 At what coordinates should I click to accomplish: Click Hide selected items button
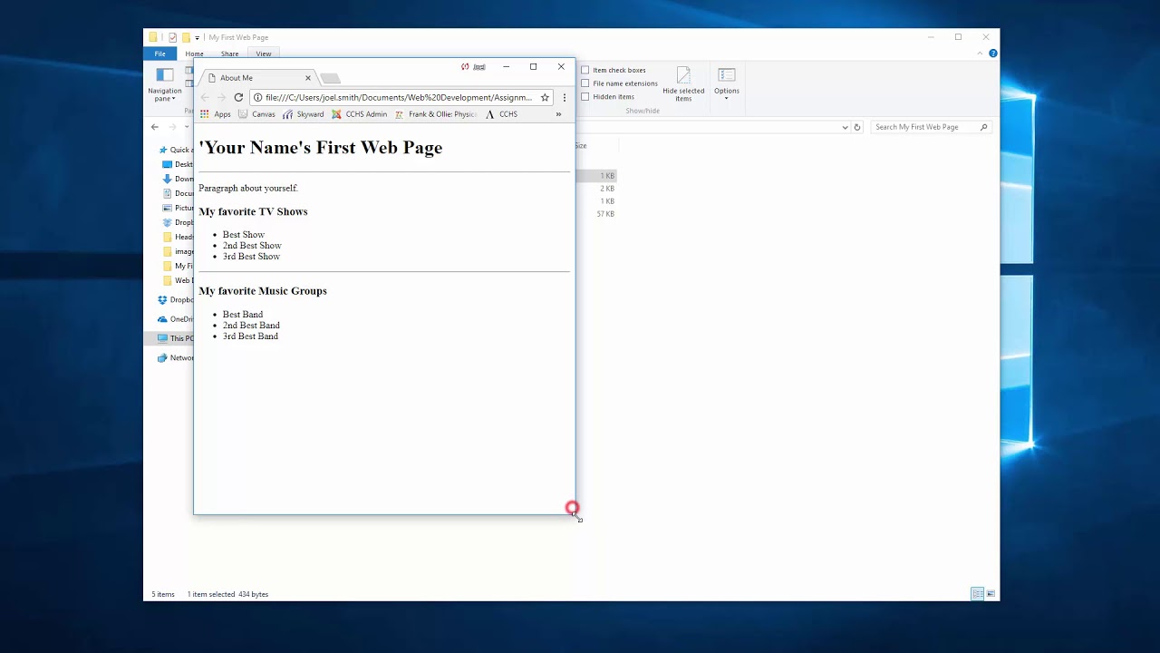pyautogui.click(x=683, y=83)
